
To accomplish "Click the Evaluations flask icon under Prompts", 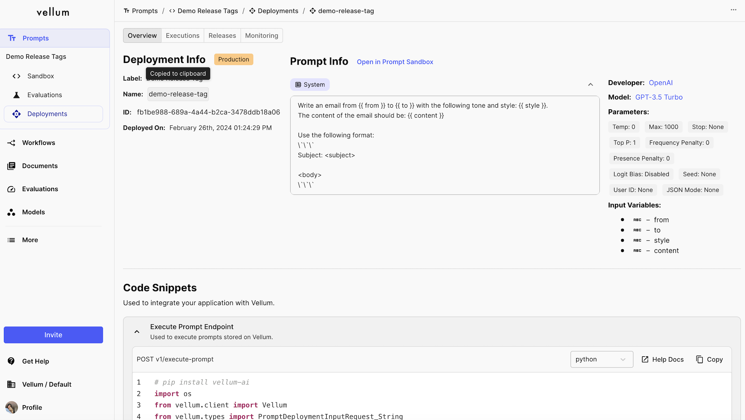I will [17, 95].
